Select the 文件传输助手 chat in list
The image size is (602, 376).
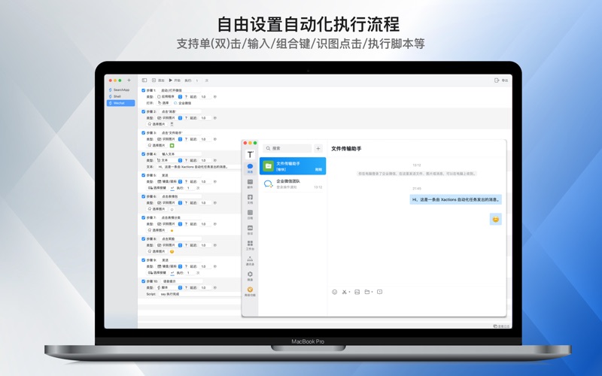coord(293,165)
